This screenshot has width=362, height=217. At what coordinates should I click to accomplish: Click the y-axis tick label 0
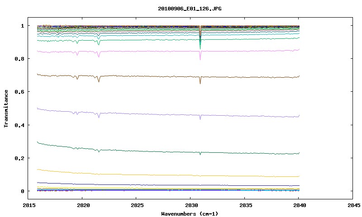point(22,191)
